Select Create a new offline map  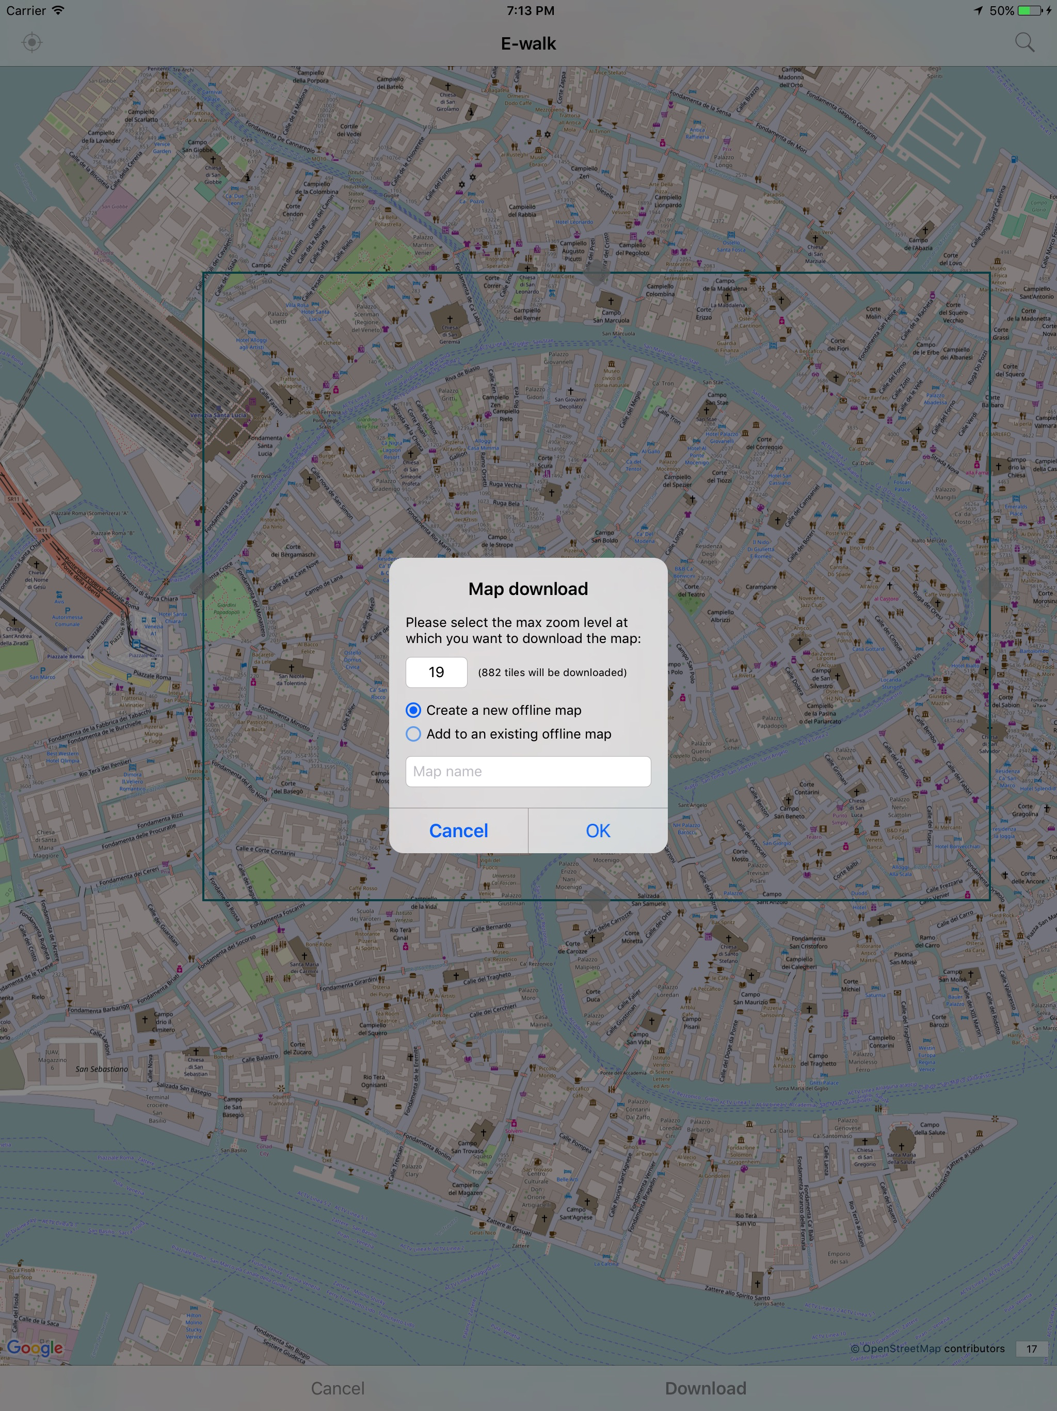click(x=493, y=710)
